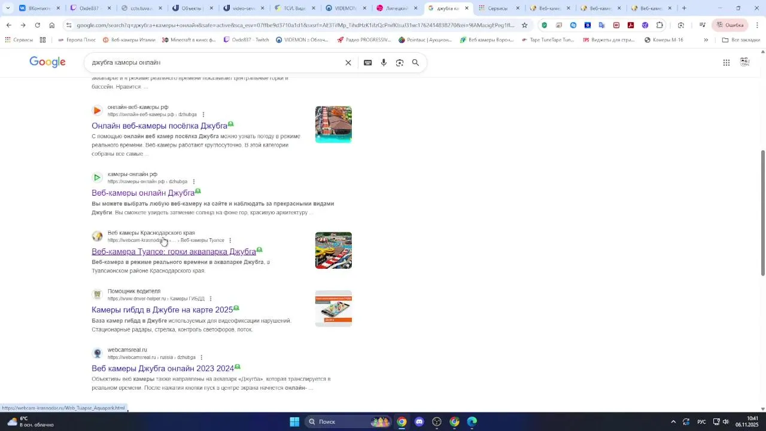The width and height of the screenshot is (766, 431).
Task: Open more options for Веб камеры Краснодарского края result
Action: pos(230,240)
